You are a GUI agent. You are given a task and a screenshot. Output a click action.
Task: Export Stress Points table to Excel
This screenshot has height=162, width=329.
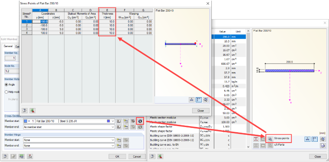tap(32, 111)
